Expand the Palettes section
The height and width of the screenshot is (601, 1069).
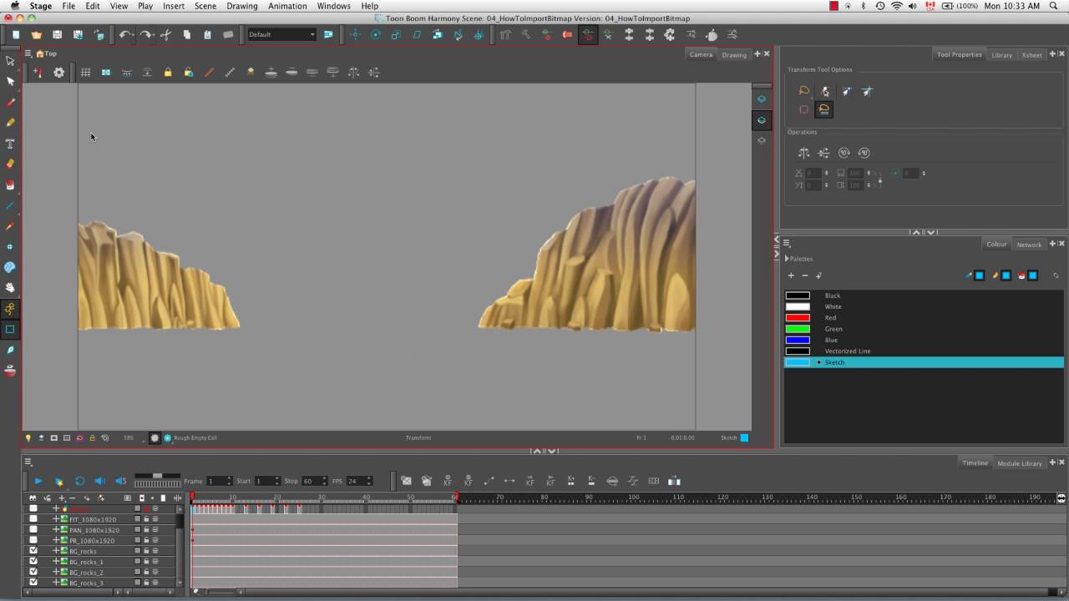click(x=787, y=259)
